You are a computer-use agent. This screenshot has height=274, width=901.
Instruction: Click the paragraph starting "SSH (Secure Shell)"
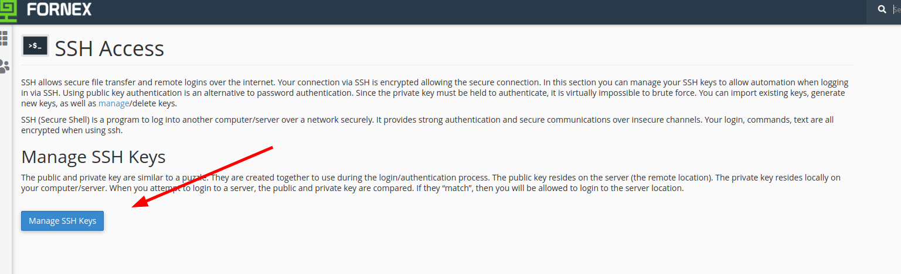point(427,124)
